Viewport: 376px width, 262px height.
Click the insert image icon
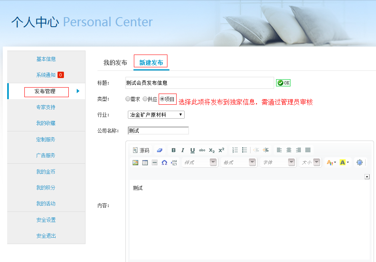tap(135, 162)
